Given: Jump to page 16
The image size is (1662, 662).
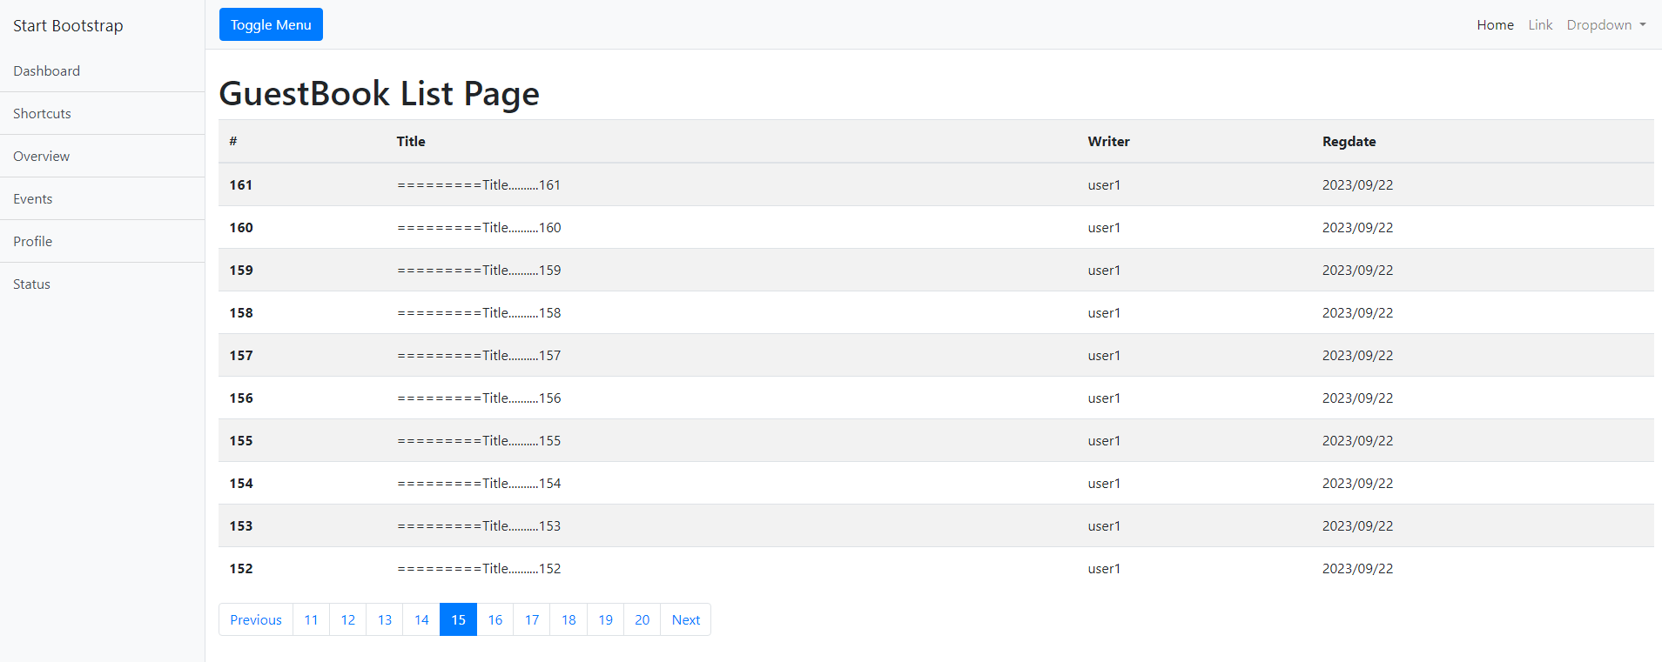Looking at the screenshot, I should tap(495, 619).
